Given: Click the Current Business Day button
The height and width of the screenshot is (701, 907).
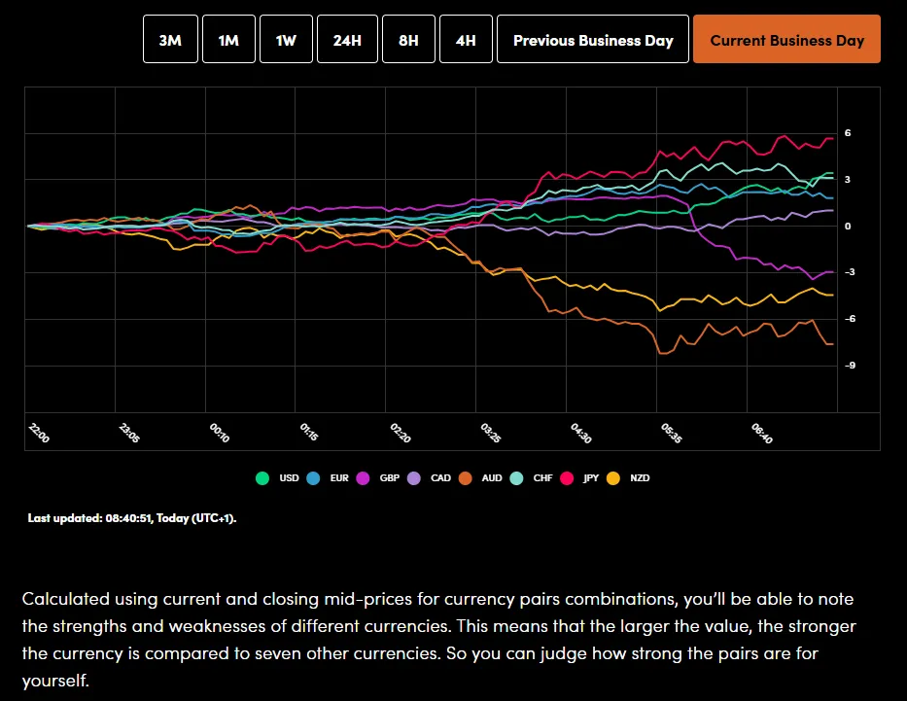Looking at the screenshot, I should coord(786,39).
